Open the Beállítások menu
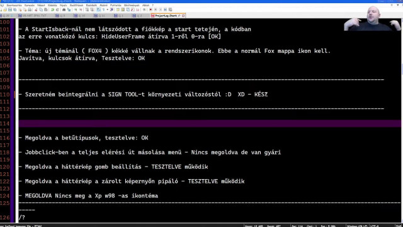 tap(76, 5)
